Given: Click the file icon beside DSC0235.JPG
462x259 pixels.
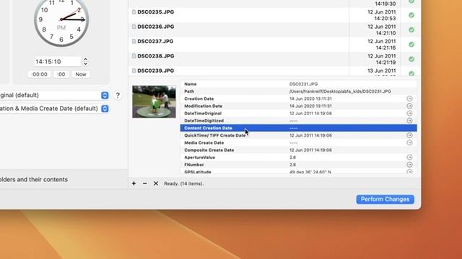Looking at the screenshot, I should (134, 12).
